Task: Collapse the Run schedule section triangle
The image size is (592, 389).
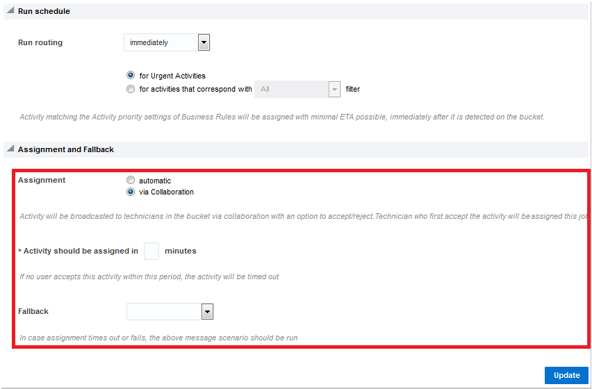Action: pos(10,11)
